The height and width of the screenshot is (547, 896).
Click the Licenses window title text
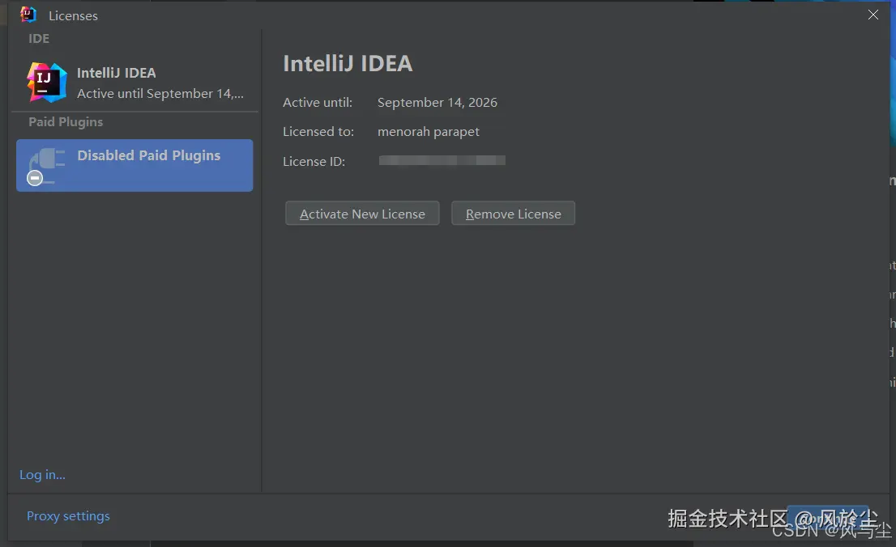point(73,15)
